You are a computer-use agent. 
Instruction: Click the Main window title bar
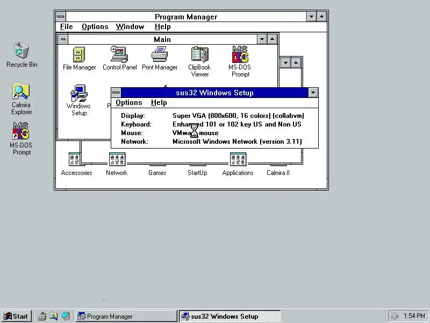(162, 39)
